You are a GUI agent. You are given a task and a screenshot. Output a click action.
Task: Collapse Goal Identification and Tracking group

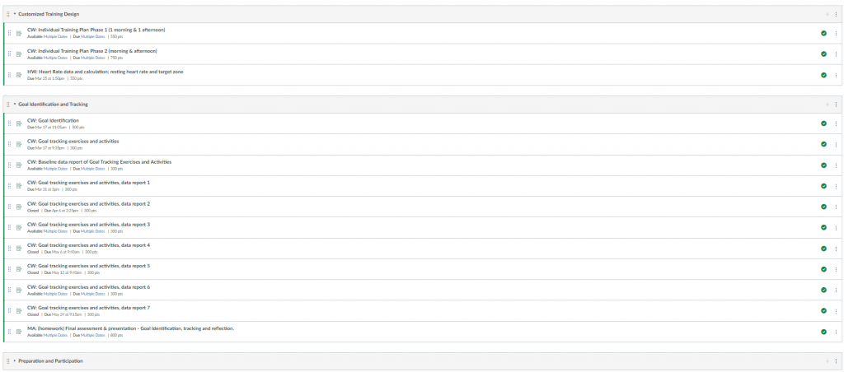click(15, 105)
